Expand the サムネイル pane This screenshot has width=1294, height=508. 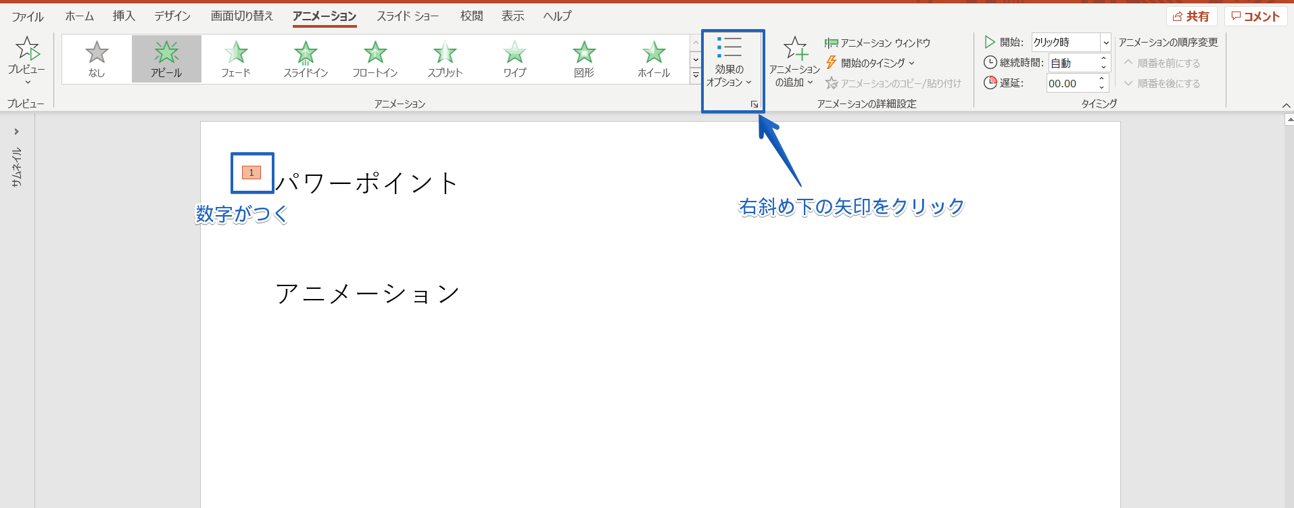[16, 131]
